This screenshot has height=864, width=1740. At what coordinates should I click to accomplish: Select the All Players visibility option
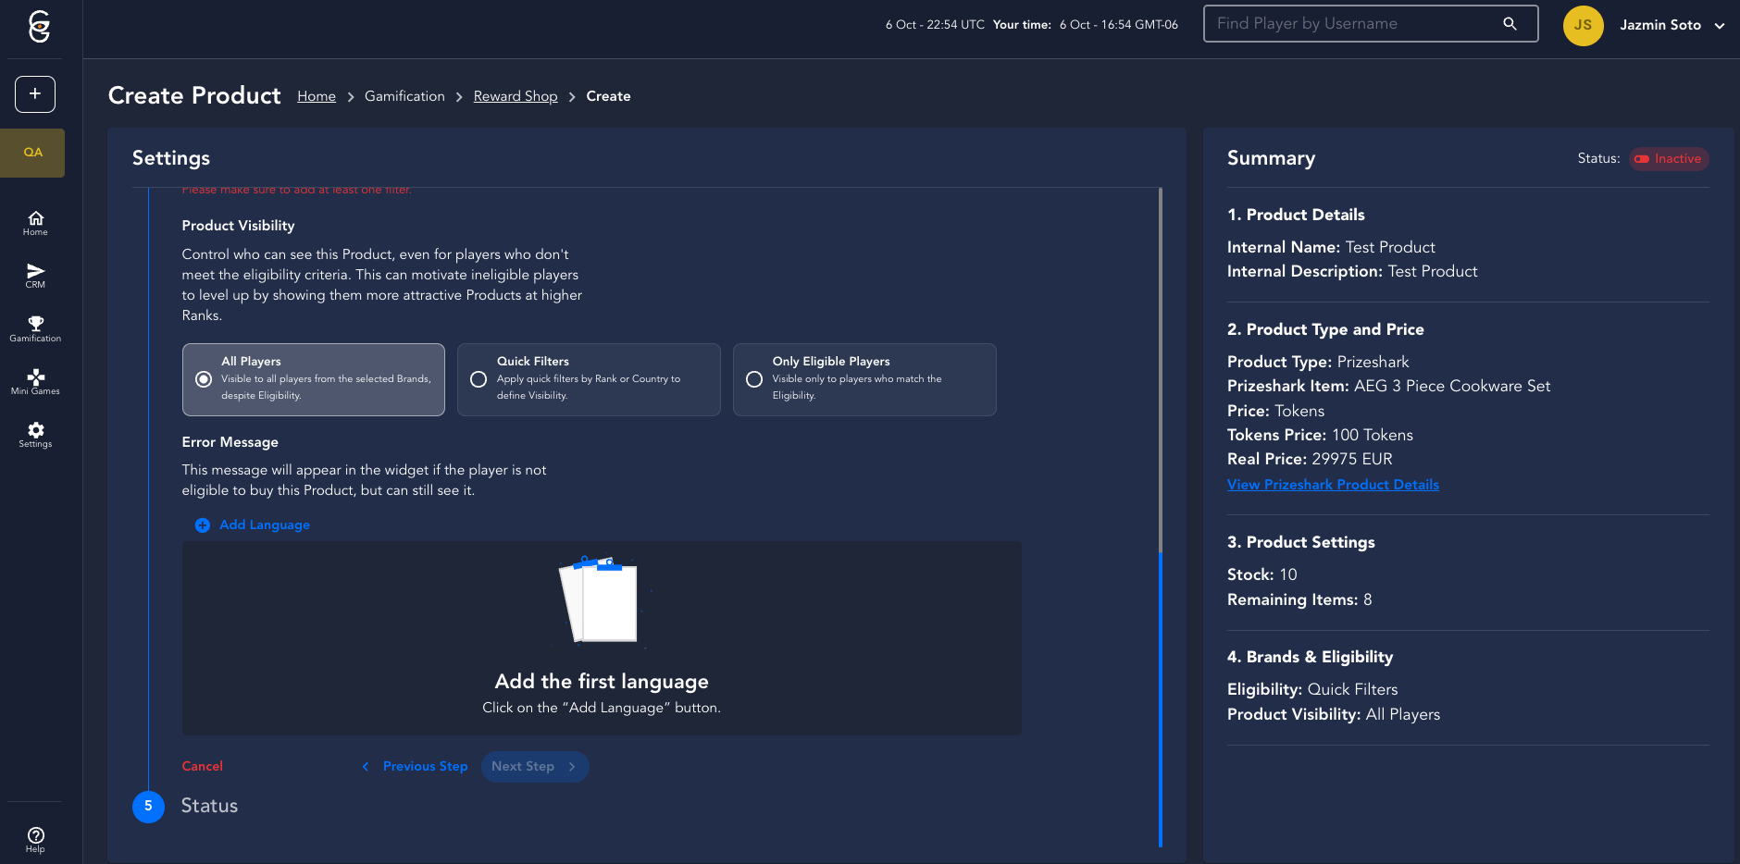click(204, 379)
